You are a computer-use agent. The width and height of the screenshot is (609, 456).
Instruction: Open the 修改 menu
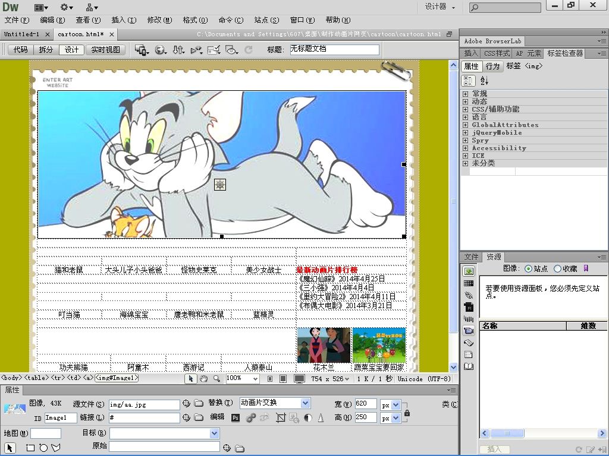[x=159, y=20]
